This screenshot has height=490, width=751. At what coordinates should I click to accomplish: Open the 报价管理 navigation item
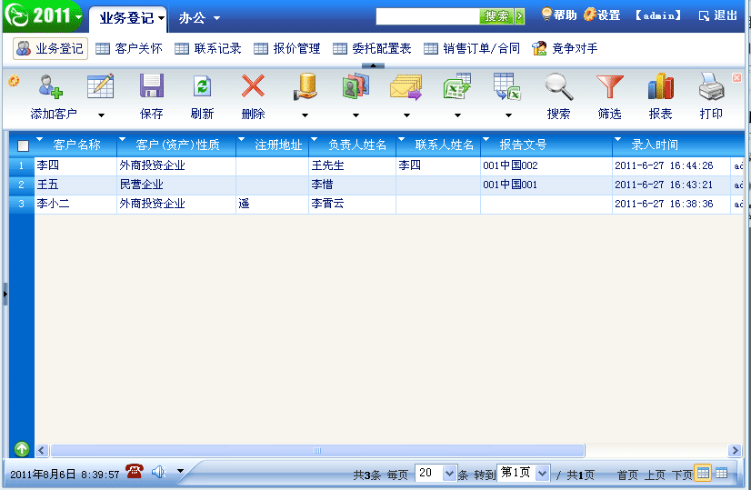click(x=287, y=48)
